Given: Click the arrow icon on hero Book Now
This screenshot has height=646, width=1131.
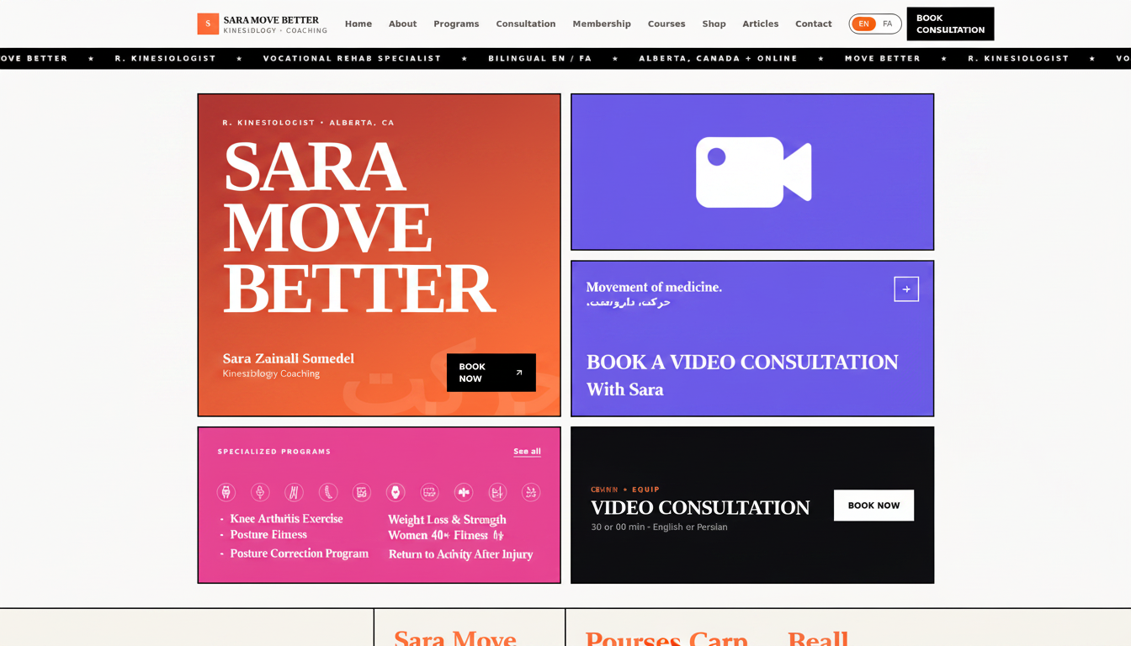Looking at the screenshot, I should coord(519,373).
